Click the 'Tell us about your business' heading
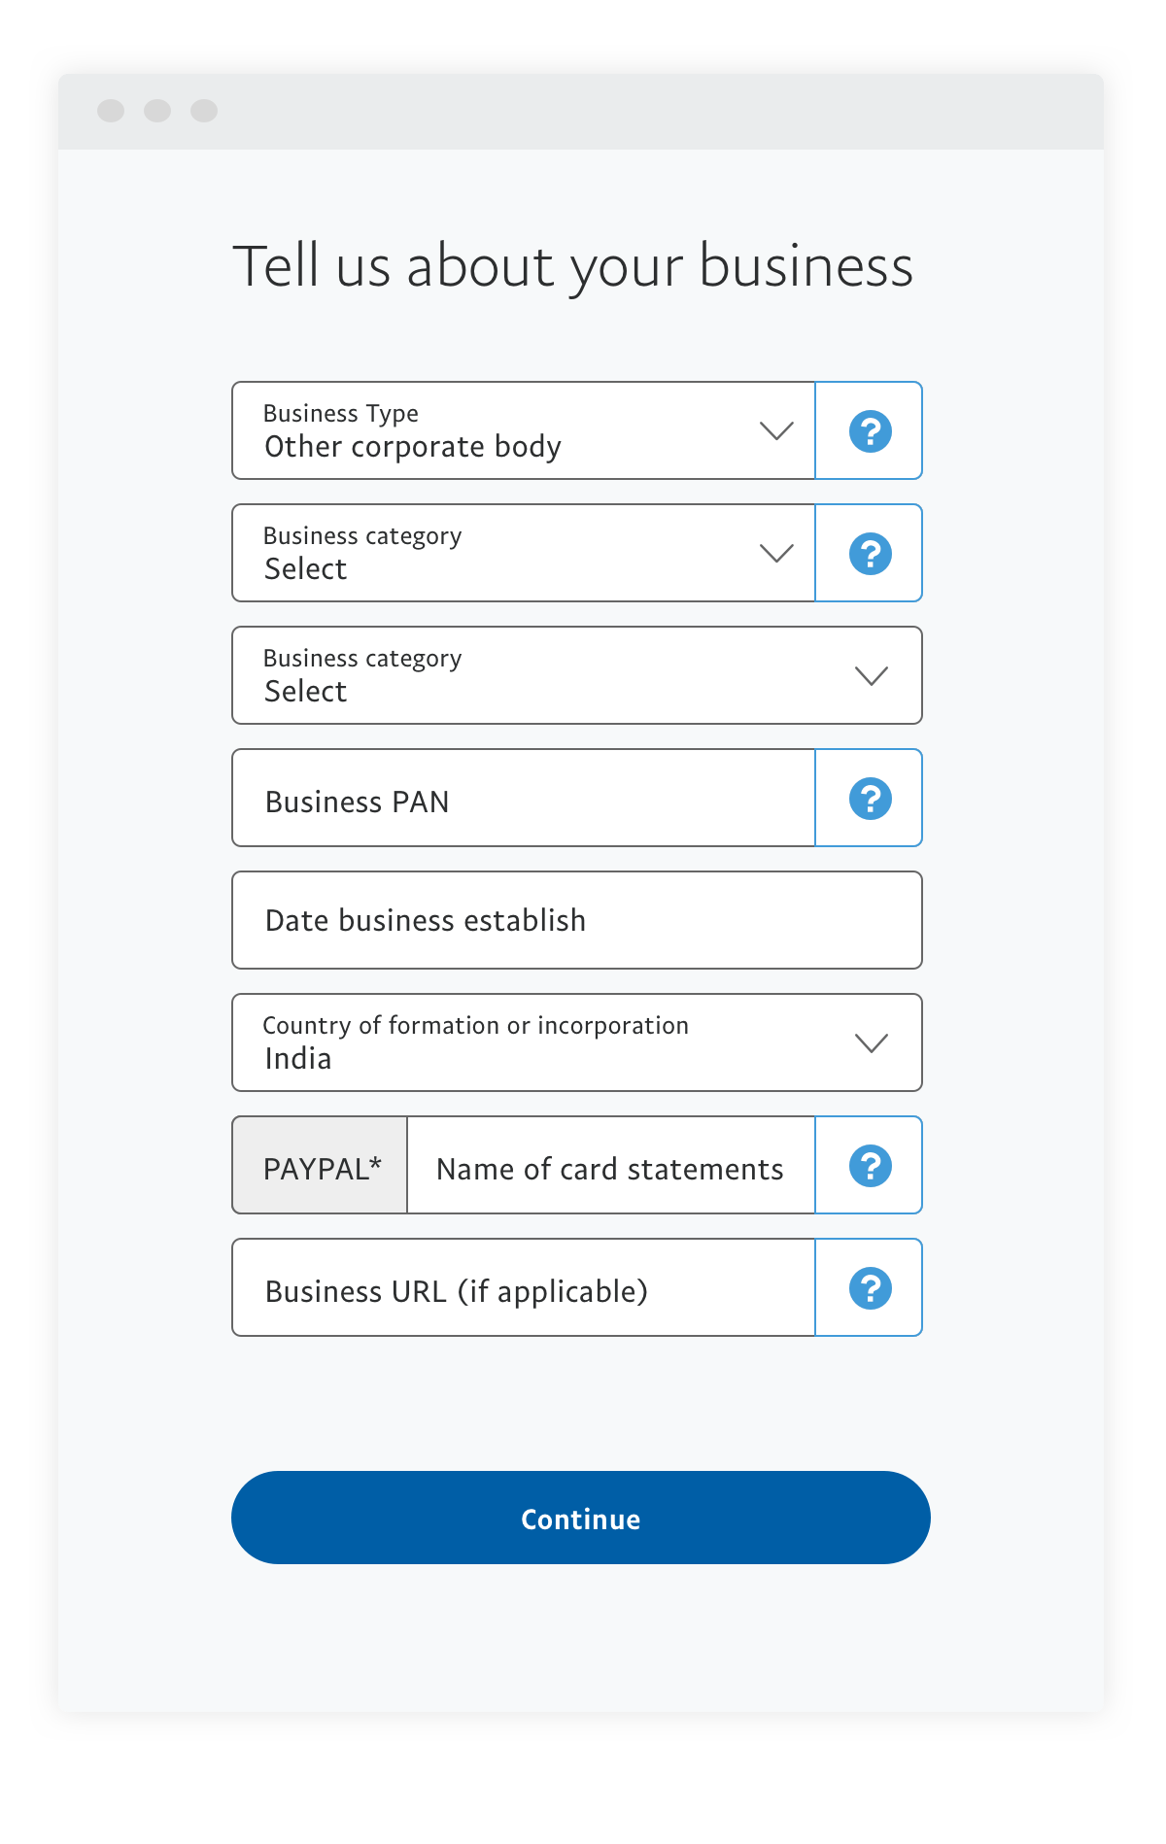 [x=573, y=266]
